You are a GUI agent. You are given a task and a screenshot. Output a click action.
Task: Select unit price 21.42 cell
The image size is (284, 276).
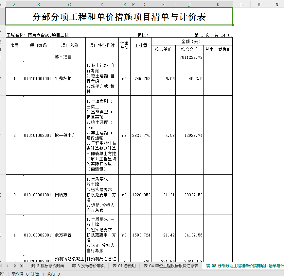point(163,235)
